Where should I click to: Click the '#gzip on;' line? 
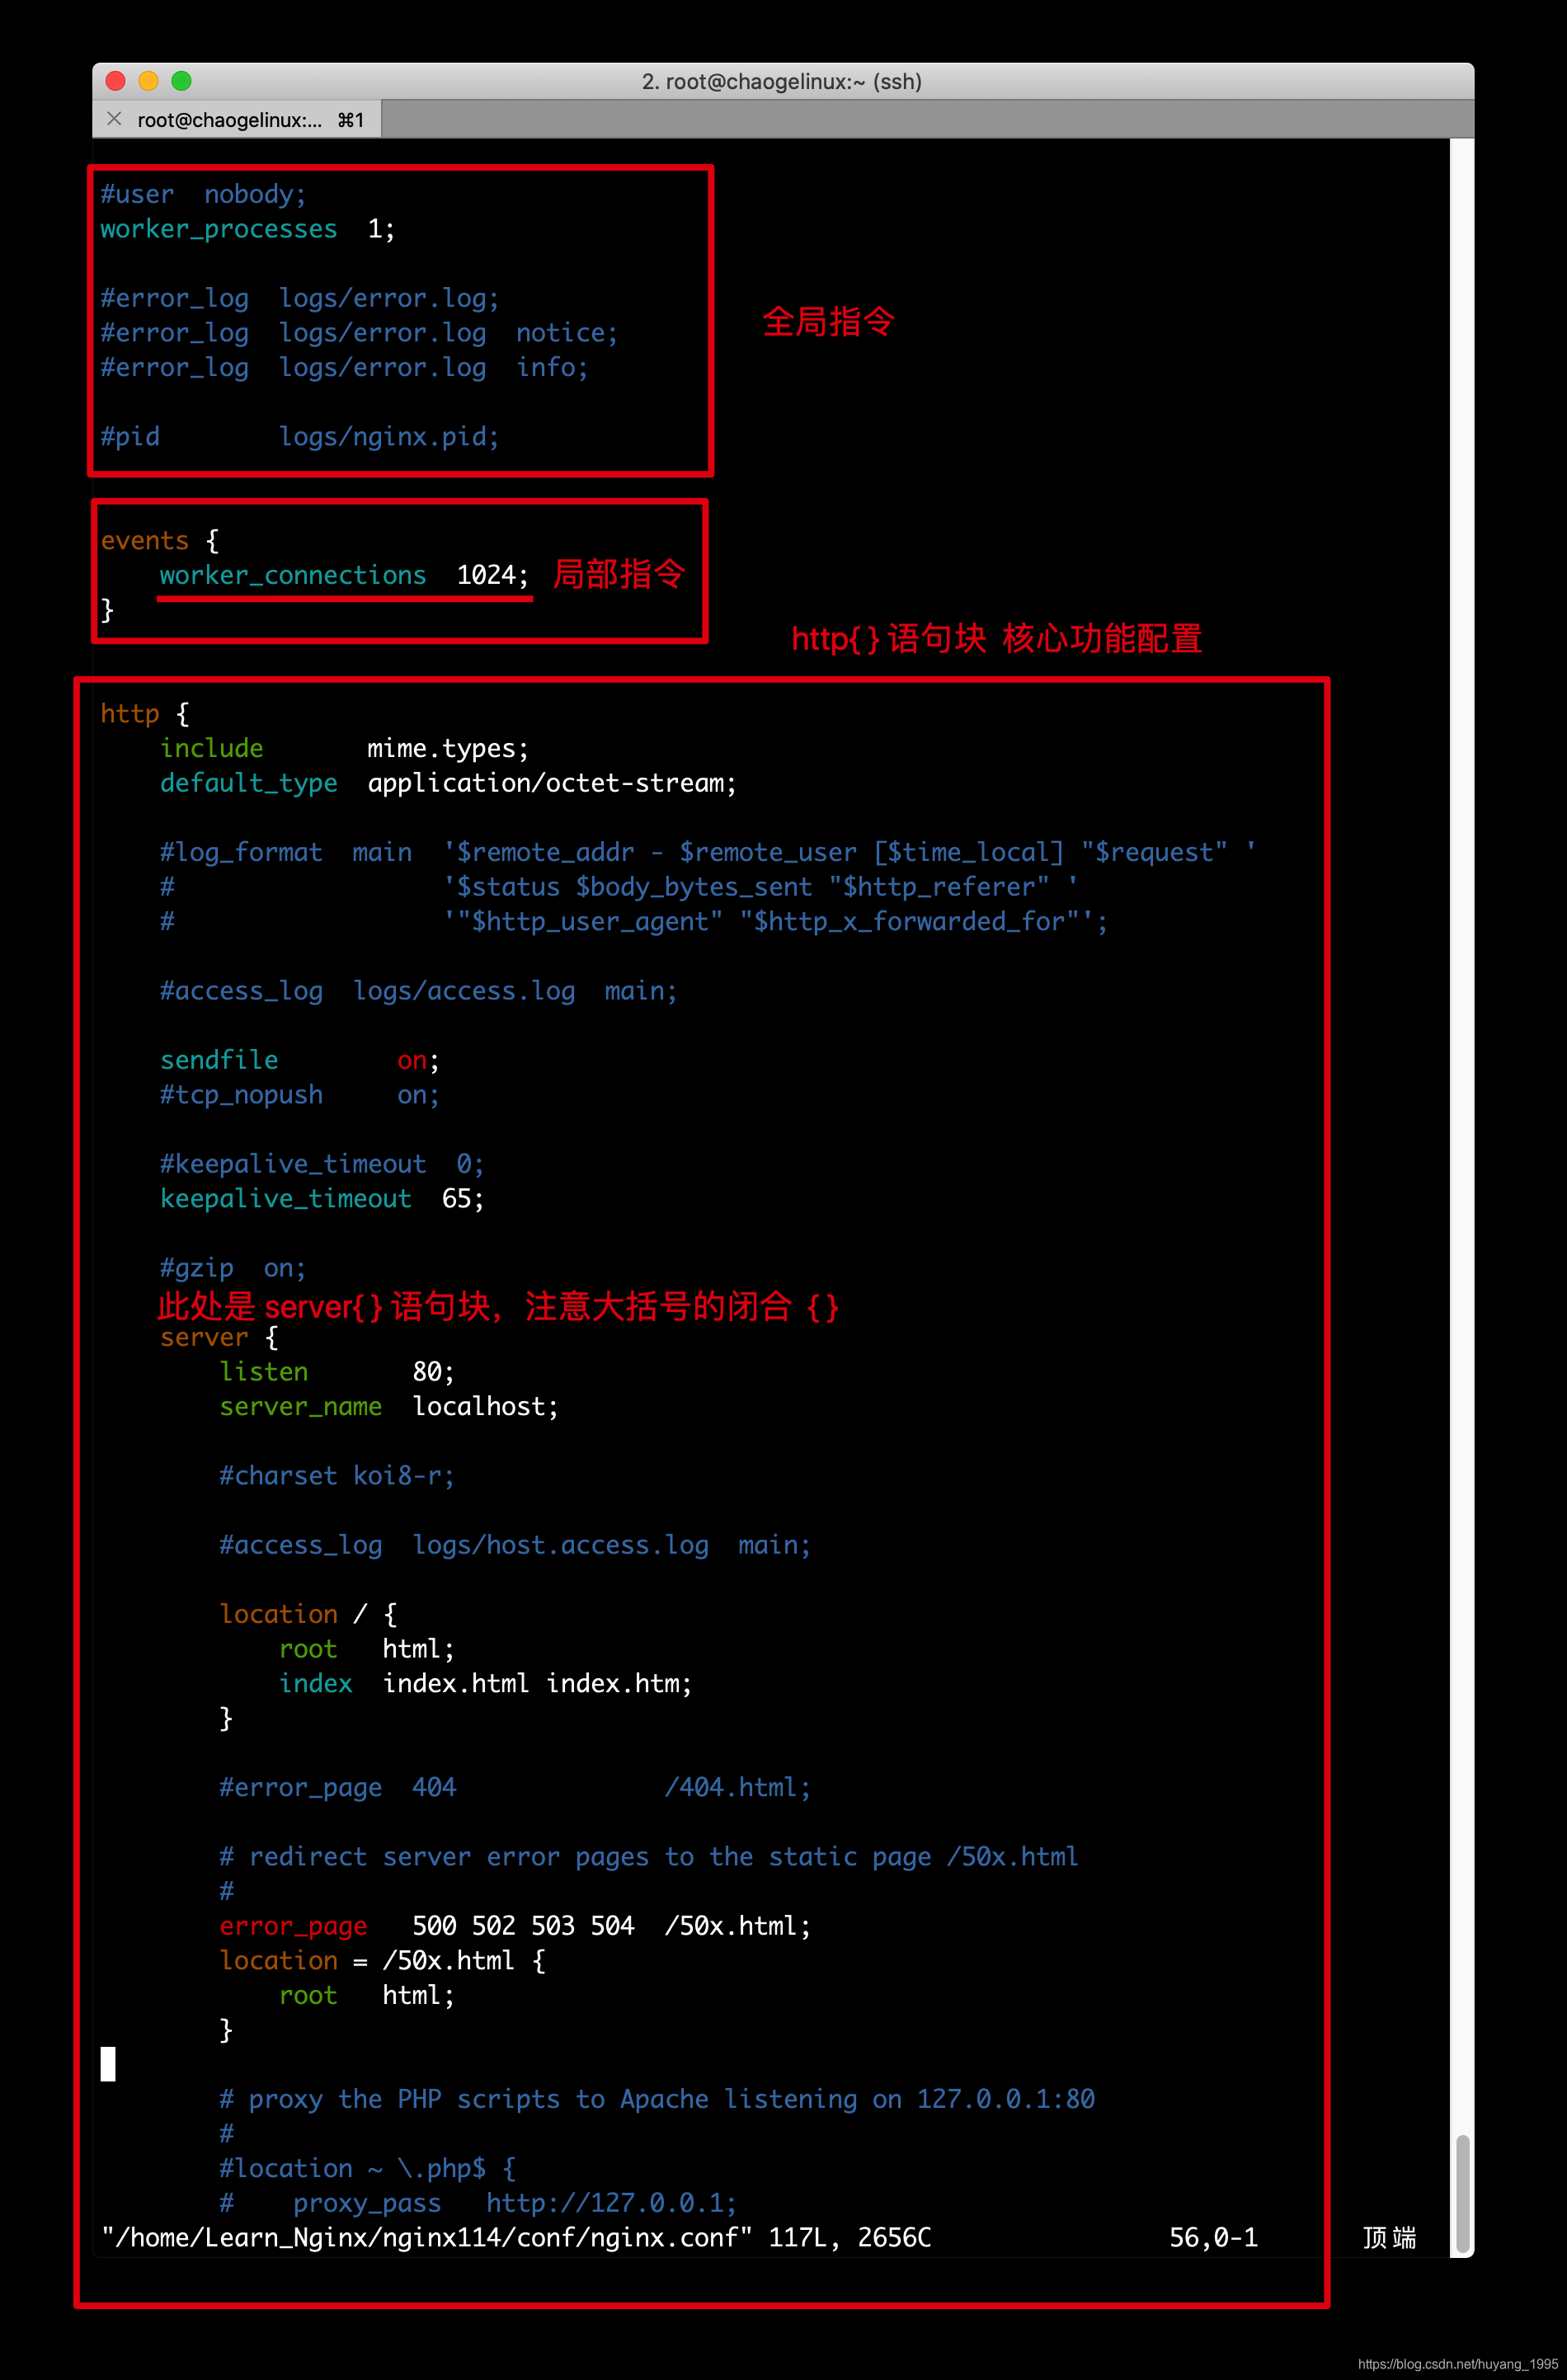(233, 1268)
